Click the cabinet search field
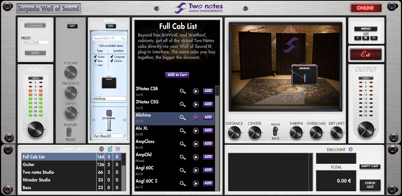The width and height of the screenshot is (402, 196). tap(107, 38)
